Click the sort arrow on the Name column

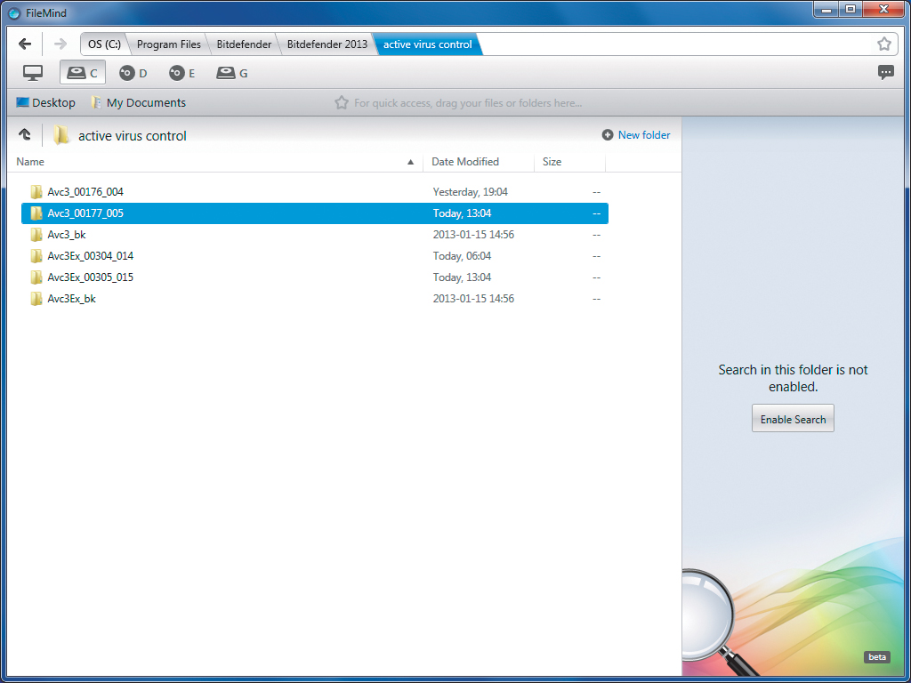coord(410,162)
